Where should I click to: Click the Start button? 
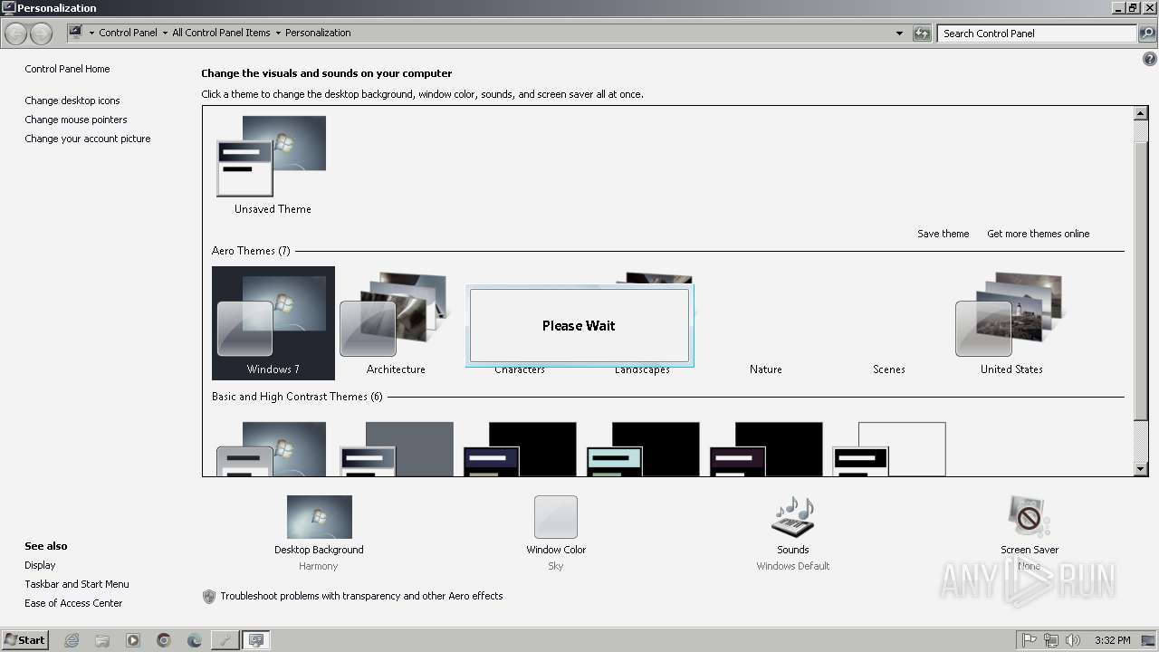tap(24, 640)
